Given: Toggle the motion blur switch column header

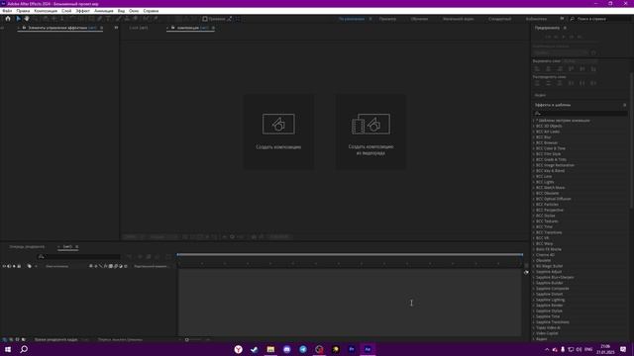Looking at the screenshot, I should tap(116, 266).
